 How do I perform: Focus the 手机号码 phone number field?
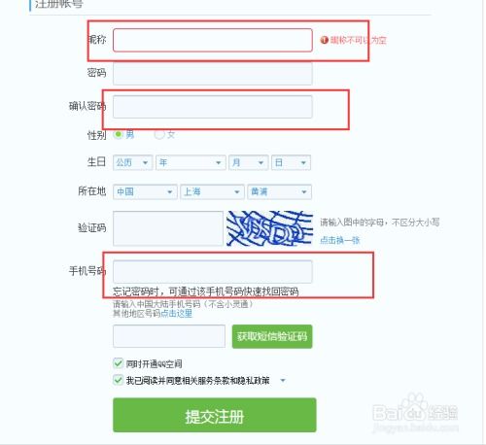(213, 271)
